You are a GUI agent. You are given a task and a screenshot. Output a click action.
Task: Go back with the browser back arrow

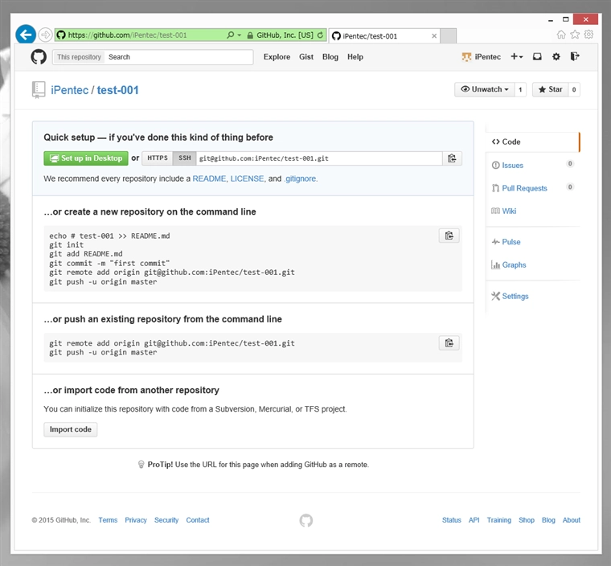[x=26, y=35]
